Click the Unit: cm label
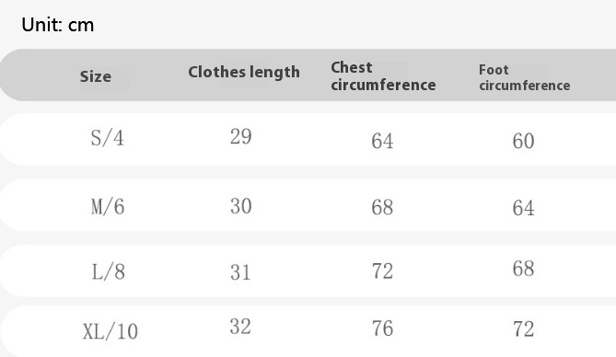The width and height of the screenshot is (616, 357). [58, 25]
